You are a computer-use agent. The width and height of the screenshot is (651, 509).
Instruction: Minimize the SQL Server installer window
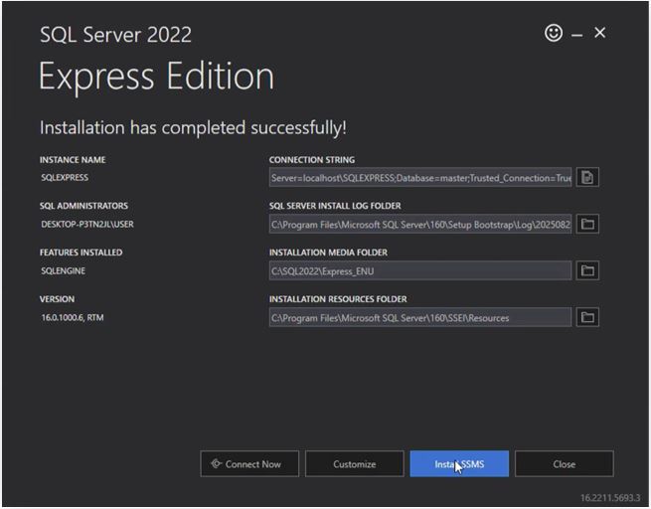(577, 34)
